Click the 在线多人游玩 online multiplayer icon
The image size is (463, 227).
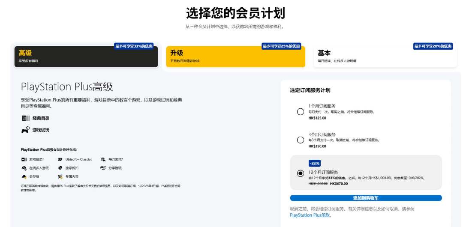pos(24,168)
